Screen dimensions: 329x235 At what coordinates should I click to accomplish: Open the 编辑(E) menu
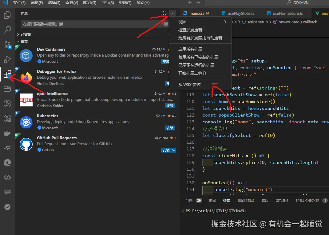37,2
